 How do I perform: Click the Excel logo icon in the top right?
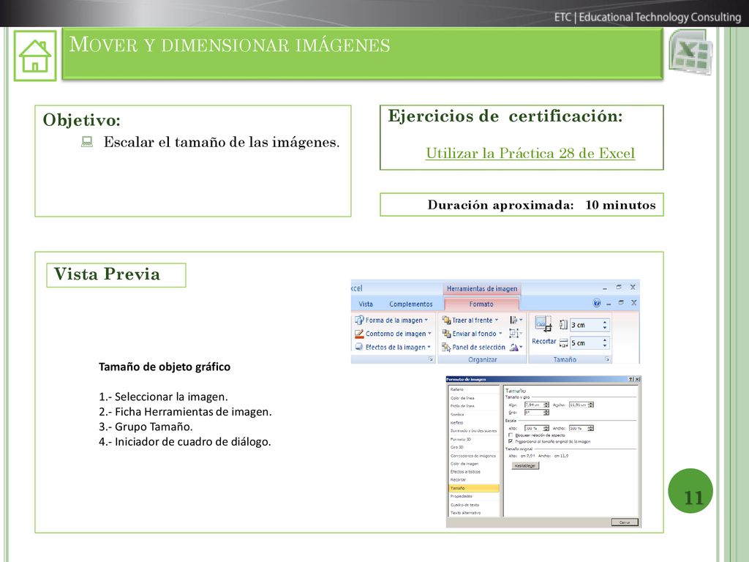click(690, 52)
